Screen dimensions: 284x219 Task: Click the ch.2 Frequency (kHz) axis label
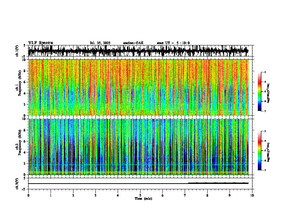click(18, 147)
